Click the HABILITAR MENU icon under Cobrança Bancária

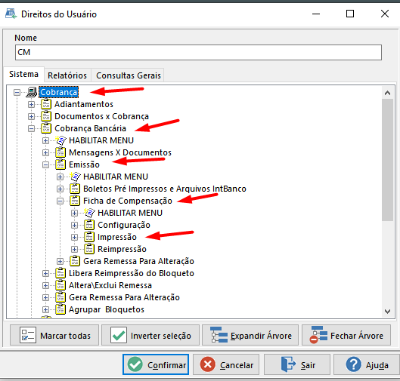[x=60, y=140]
